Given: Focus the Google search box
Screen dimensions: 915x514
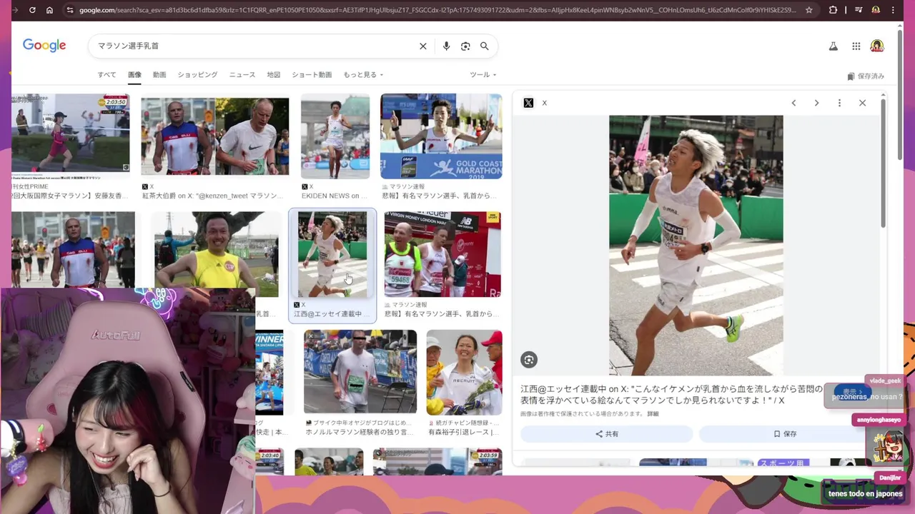Looking at the screenshot, I should [x=254, y=46].
